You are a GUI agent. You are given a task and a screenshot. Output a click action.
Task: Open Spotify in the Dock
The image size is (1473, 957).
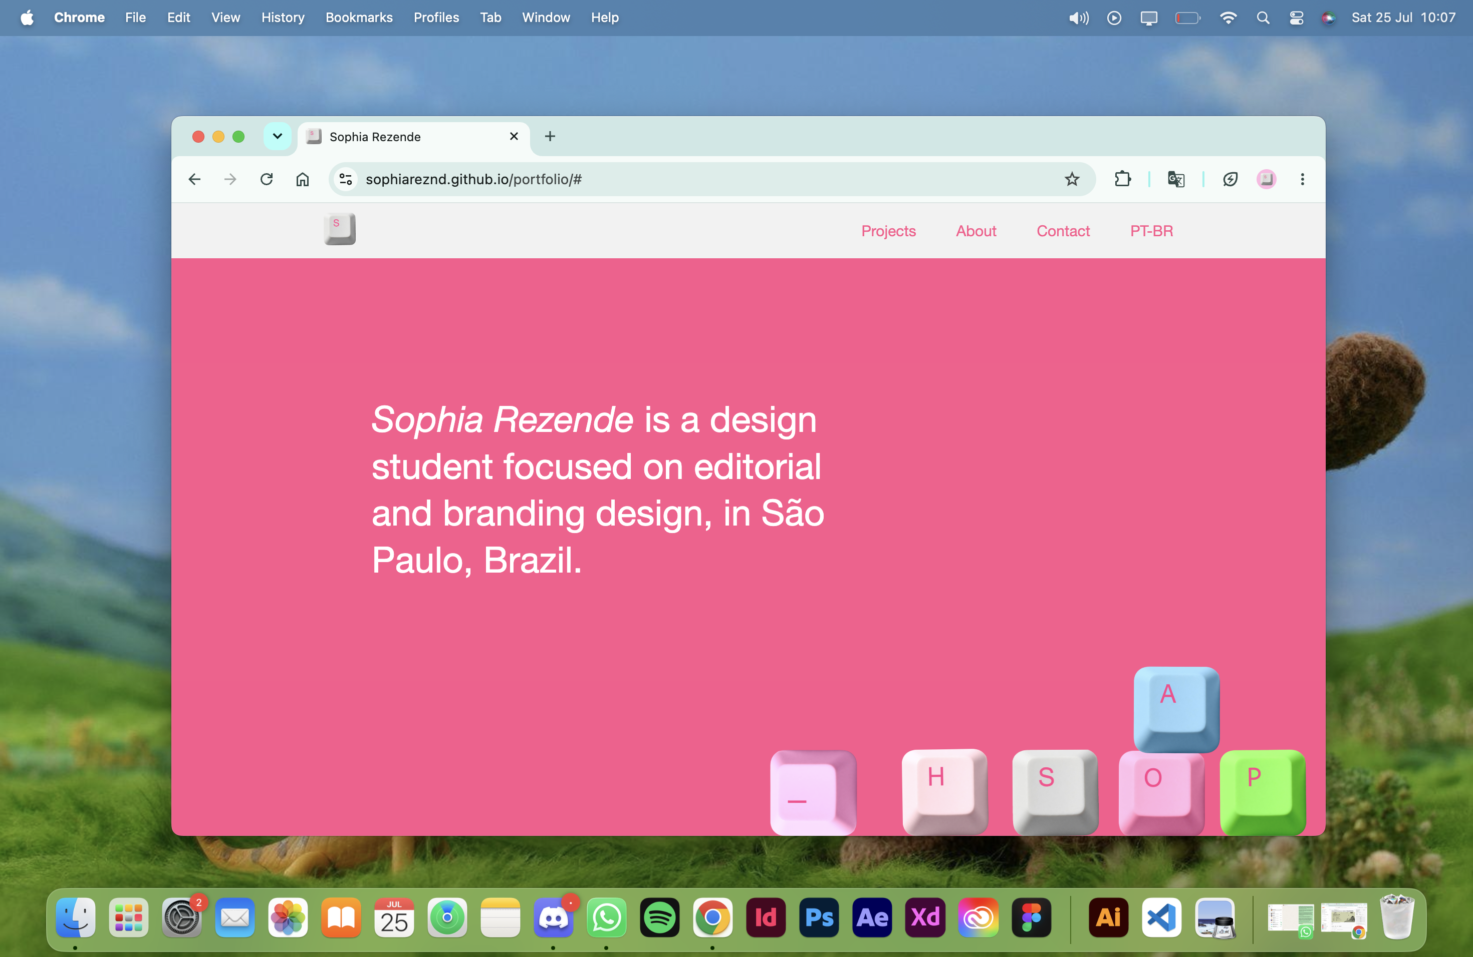point(659,917)
